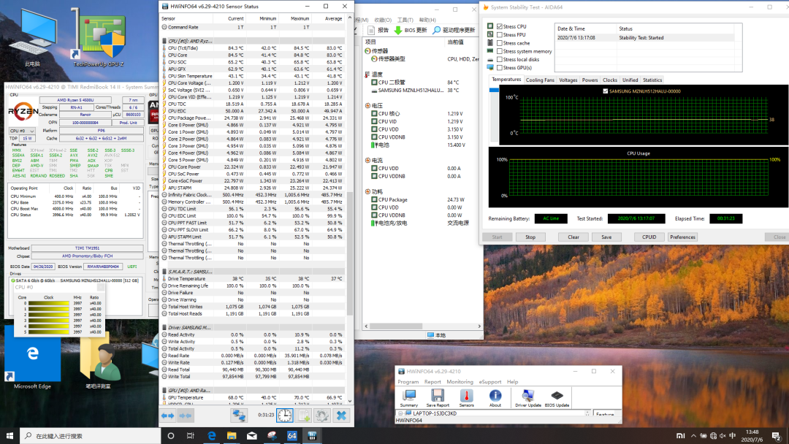
Task: Collapse the 功耗 category in AIDA64 list
Action: pos(367,191)
